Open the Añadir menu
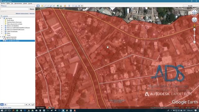Image resolution: width=199 pixels, height=112 pixels. coord(25,3)
